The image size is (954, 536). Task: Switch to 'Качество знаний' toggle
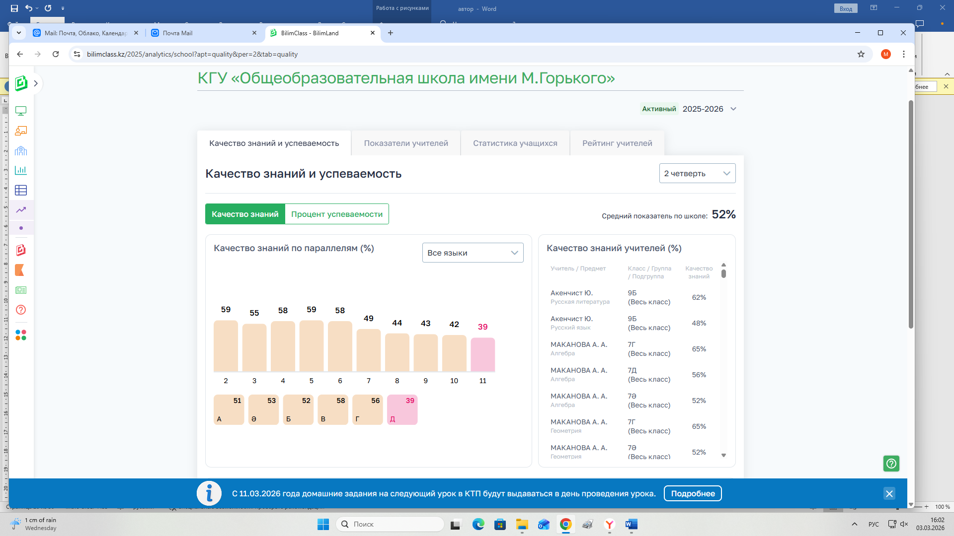[245, 214]
